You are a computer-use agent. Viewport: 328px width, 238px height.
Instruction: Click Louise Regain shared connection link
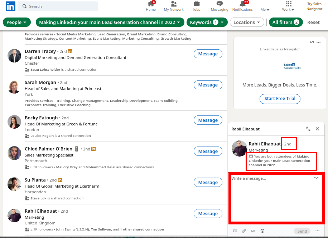pos(42,136)
